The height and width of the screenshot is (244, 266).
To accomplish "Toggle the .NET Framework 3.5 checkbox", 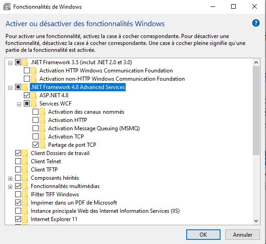I will tap(18, 62).
